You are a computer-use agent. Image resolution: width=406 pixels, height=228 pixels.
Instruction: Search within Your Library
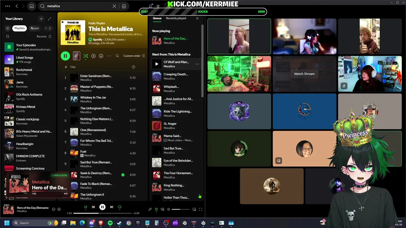tap(8, 36)
